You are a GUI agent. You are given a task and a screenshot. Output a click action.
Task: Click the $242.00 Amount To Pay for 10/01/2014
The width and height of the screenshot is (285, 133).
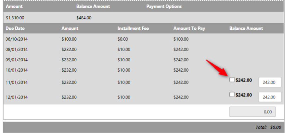[x=181, y=70]
